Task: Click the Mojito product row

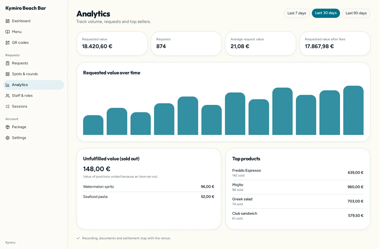Action: 298,187
